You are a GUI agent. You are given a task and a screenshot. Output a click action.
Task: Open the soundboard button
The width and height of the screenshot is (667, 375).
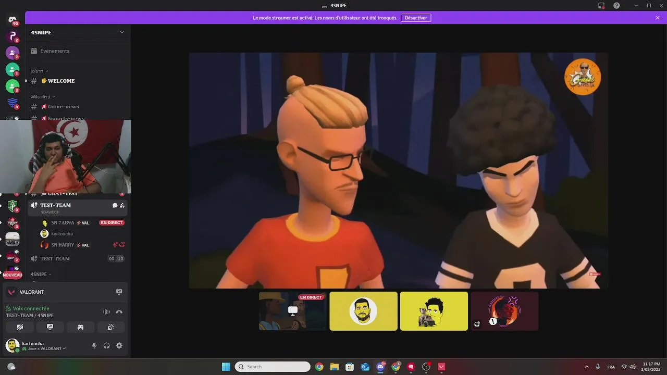pos(111,327)
